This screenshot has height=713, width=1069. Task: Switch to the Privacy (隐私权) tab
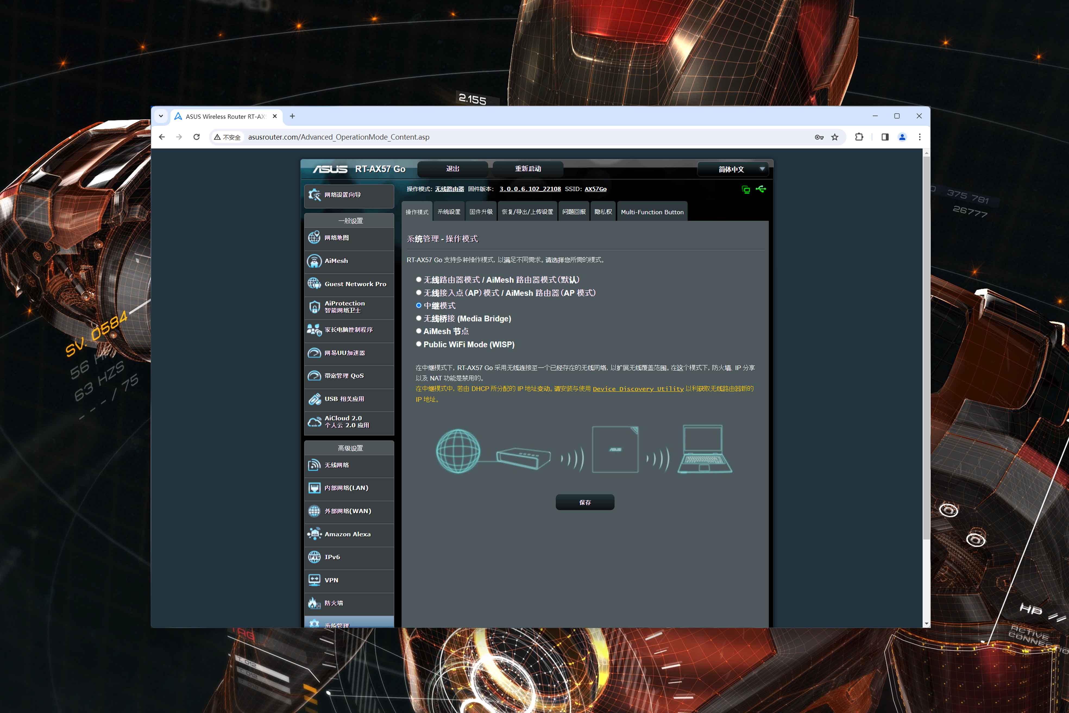coord(603,212)
